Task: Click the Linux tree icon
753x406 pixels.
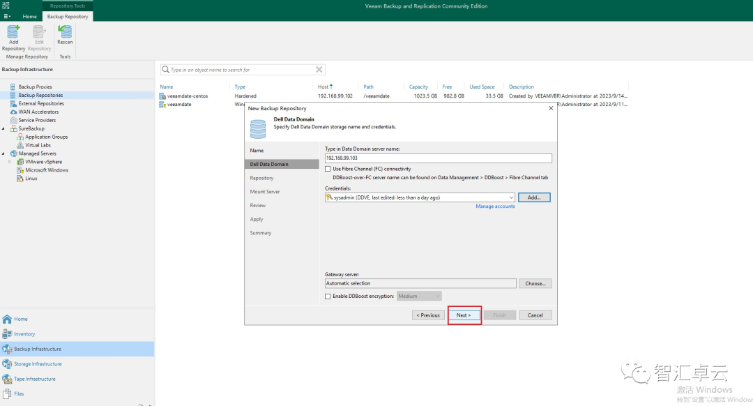Action: 20,179
